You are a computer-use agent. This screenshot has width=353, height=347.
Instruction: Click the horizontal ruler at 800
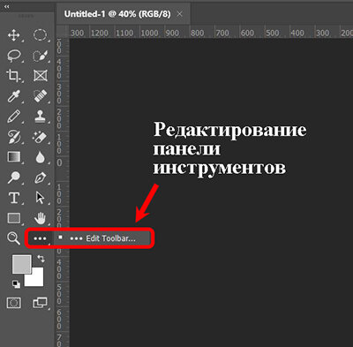(x=197, y=33)
